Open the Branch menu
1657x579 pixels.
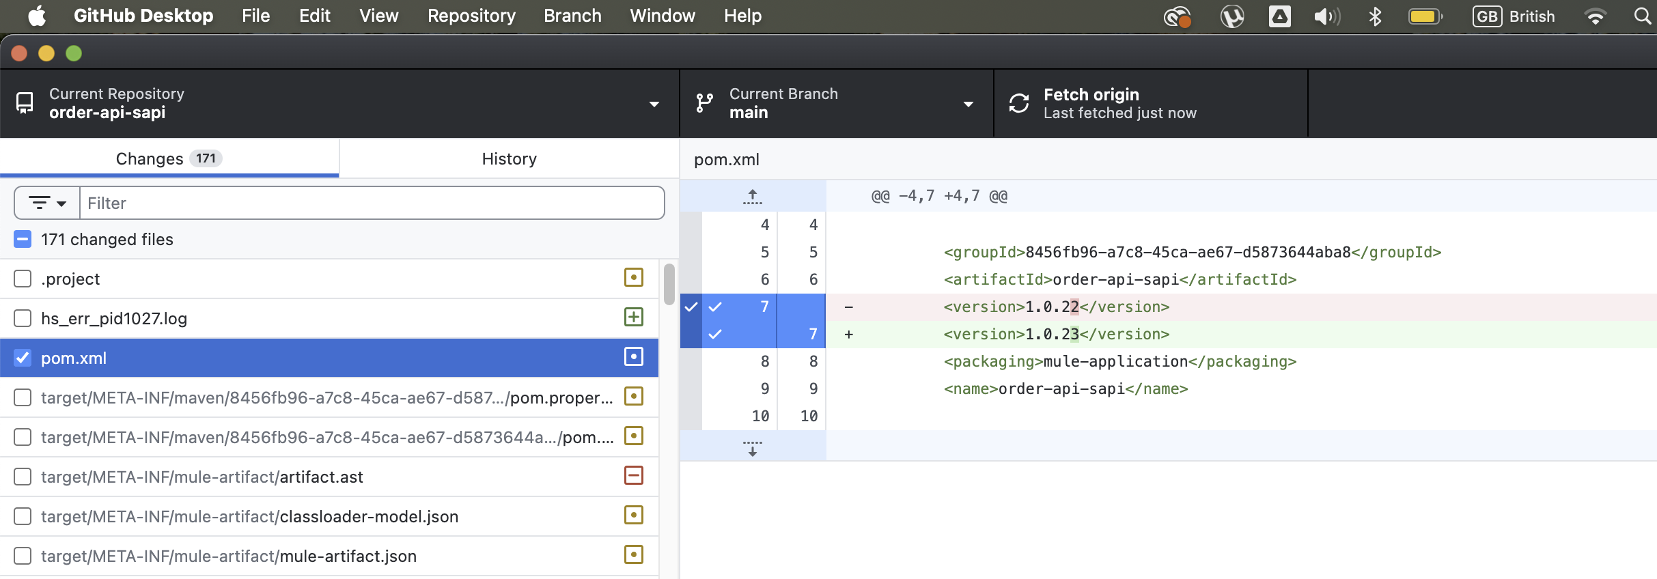pos(572,16)
